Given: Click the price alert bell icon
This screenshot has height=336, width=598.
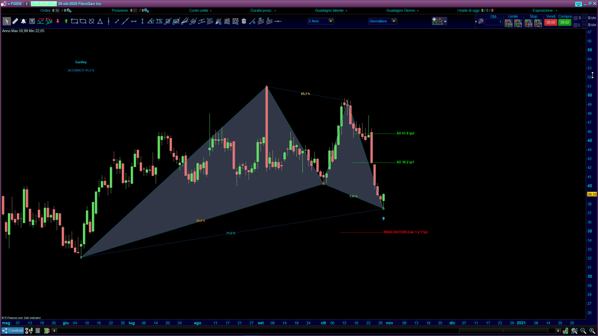Looking at the screenshot, I should point(23,21).
